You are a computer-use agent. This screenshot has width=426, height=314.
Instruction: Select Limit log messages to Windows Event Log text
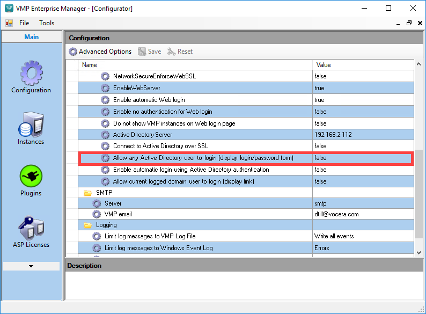(x=159, y=248)
